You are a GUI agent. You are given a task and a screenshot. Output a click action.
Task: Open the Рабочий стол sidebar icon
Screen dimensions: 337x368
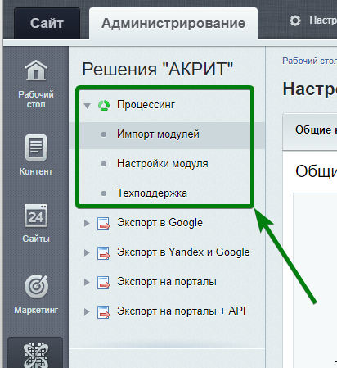pos(36,70)
